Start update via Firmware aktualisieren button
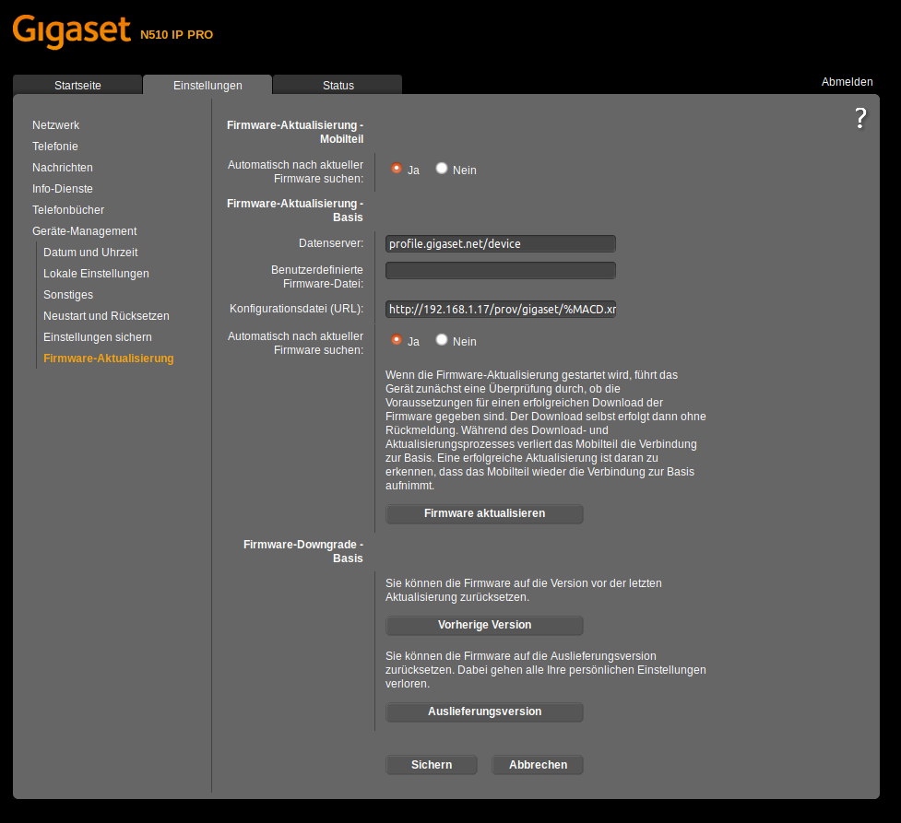901x823 pixels. (483, 513)
